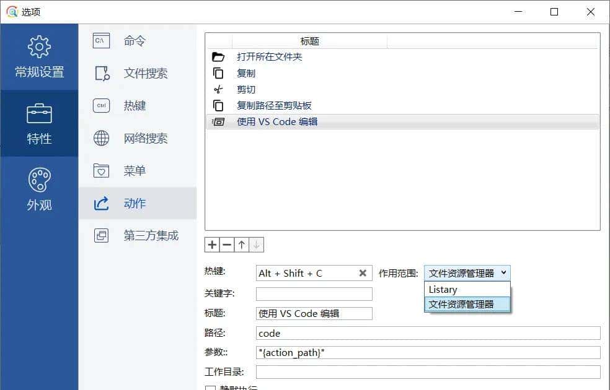
Task: Enable the 静默执行 checkbox
Action: (211, 387)
